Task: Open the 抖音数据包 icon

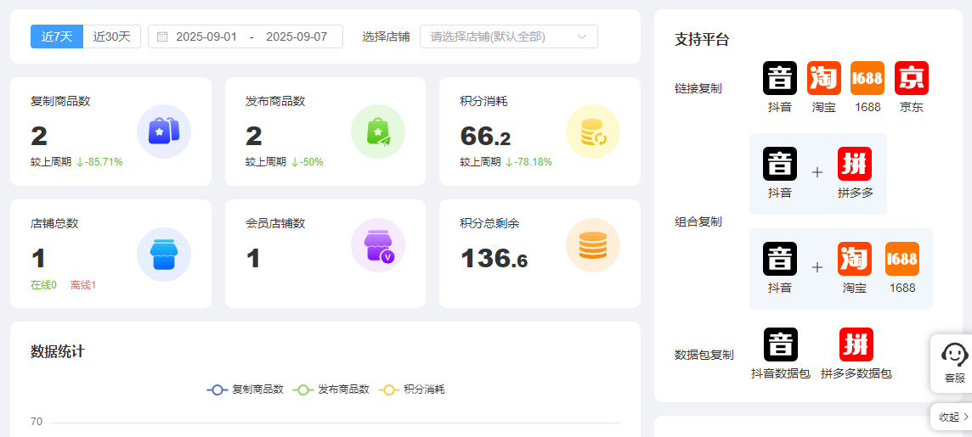Action: click(780, 345)
